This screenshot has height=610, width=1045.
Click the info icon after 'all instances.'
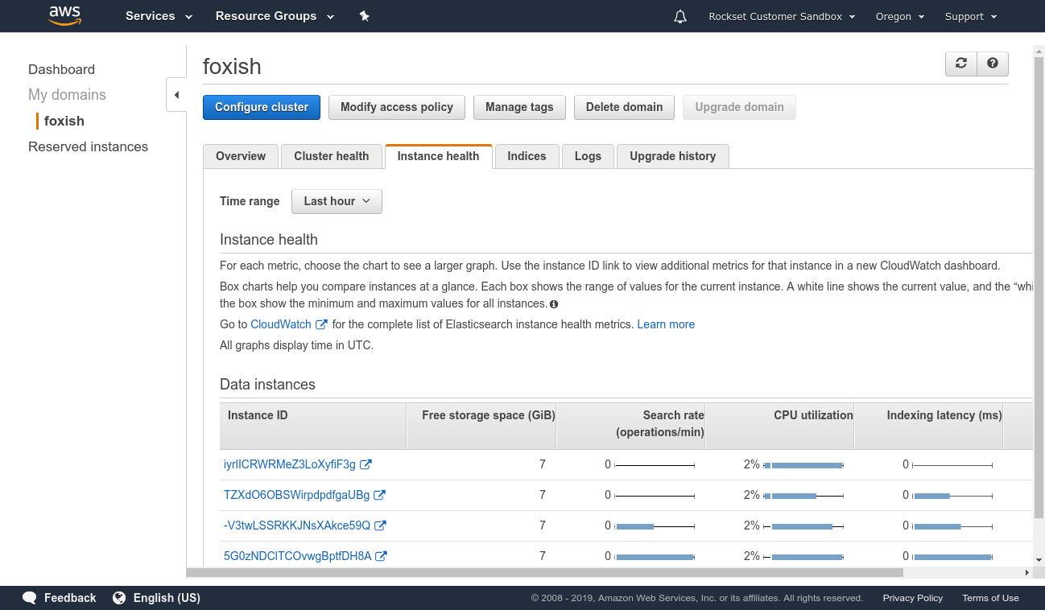[554, 304]
